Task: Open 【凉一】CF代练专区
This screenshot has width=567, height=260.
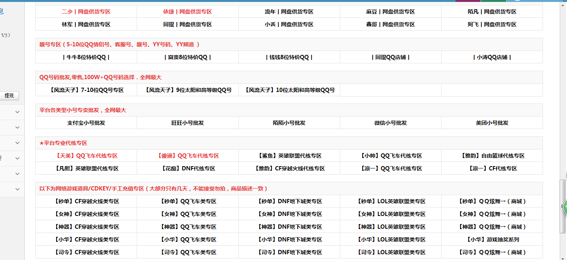Action: (x=492, y=168)
